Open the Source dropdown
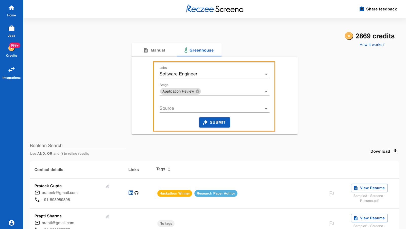The width and height of the screenshot is (406, 229). pos(214,108)
